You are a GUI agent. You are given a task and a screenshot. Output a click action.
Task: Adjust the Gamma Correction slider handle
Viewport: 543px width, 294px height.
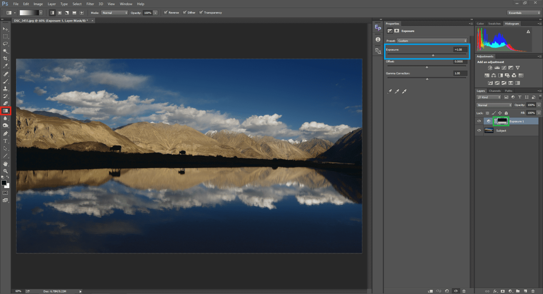pyautogui.click(x=427, y=79)
